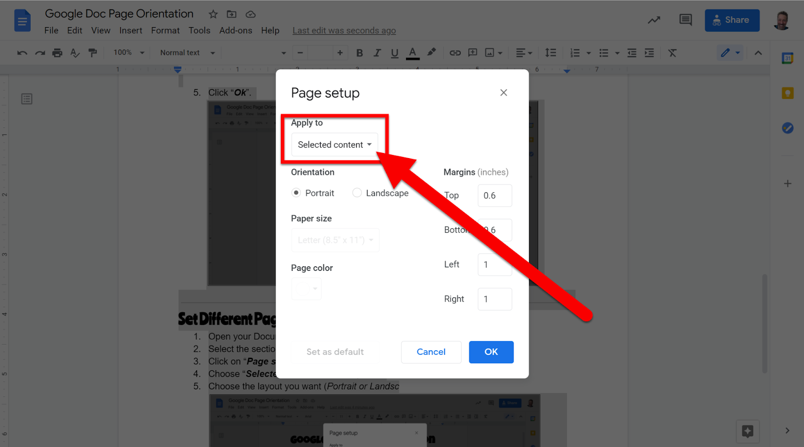Screen dimensions: 804x447
Task: Open the Insert menu
Action: (131, 31)
